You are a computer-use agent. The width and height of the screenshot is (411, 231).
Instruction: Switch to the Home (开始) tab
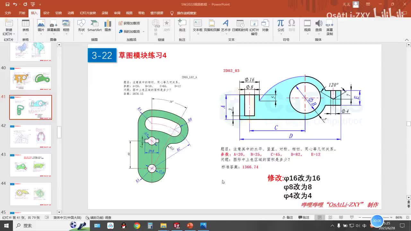[x=22, y=13]
